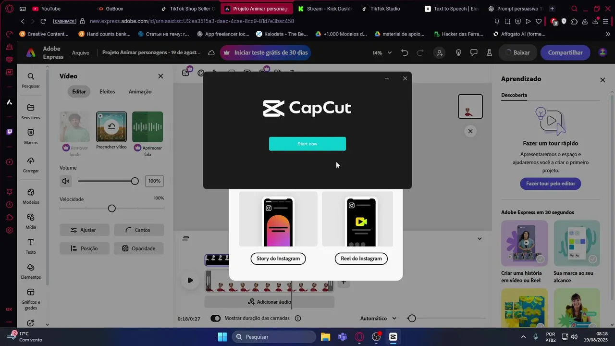Viewport: 615px width, 346px height.
Task: Click Start now in CapCut window
Action: pos(307,144)
